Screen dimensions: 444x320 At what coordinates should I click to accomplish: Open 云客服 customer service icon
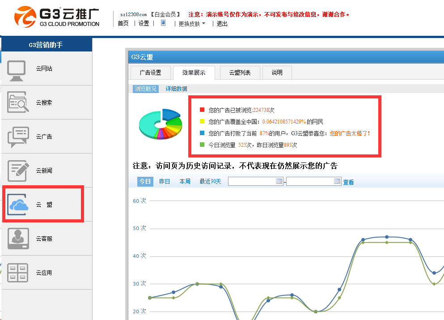pos(18,239)
